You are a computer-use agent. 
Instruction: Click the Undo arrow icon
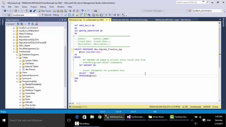[82, 11]
